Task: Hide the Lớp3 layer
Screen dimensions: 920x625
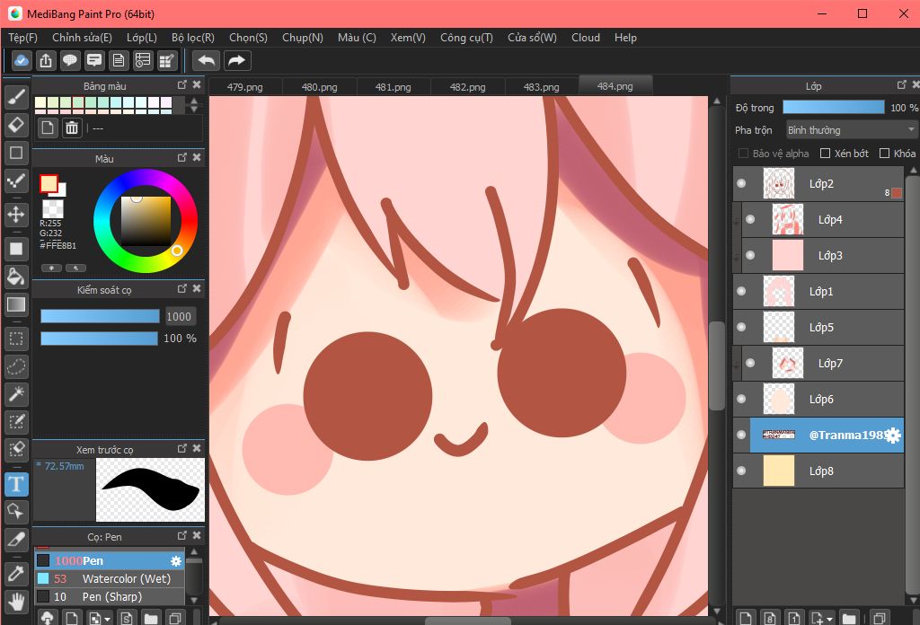Action: click(x=750, y=256)
